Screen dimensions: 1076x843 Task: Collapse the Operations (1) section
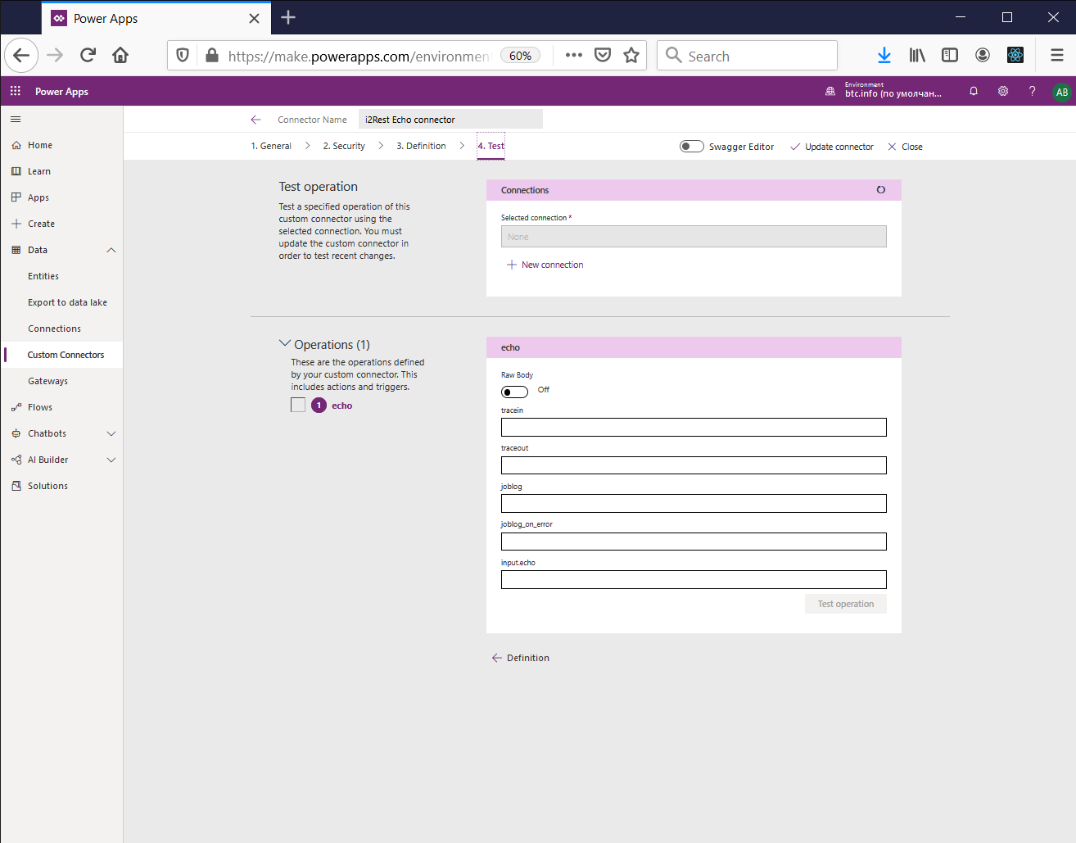pos(285,344)
